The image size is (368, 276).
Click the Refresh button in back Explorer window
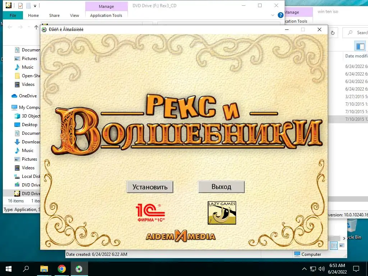coord(333,33)
